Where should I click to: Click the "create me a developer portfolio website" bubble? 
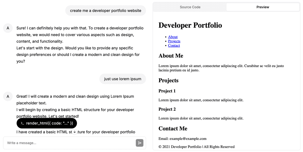(x=106, y=11)
